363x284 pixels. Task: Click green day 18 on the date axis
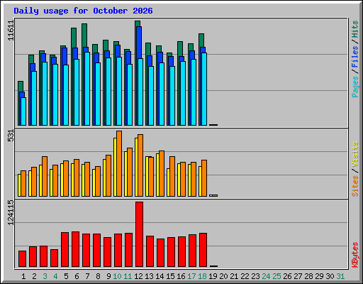pyautogui.click(x=202, y=276)
